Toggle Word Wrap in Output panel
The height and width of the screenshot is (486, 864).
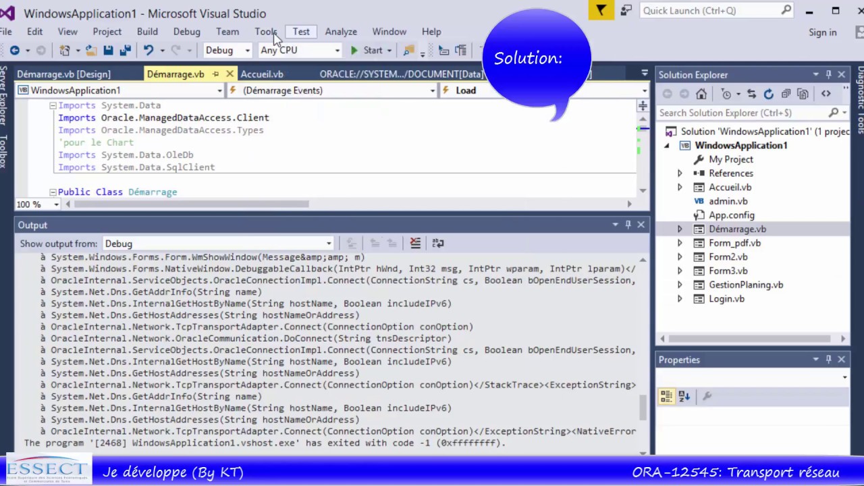(x=438, y=243)
